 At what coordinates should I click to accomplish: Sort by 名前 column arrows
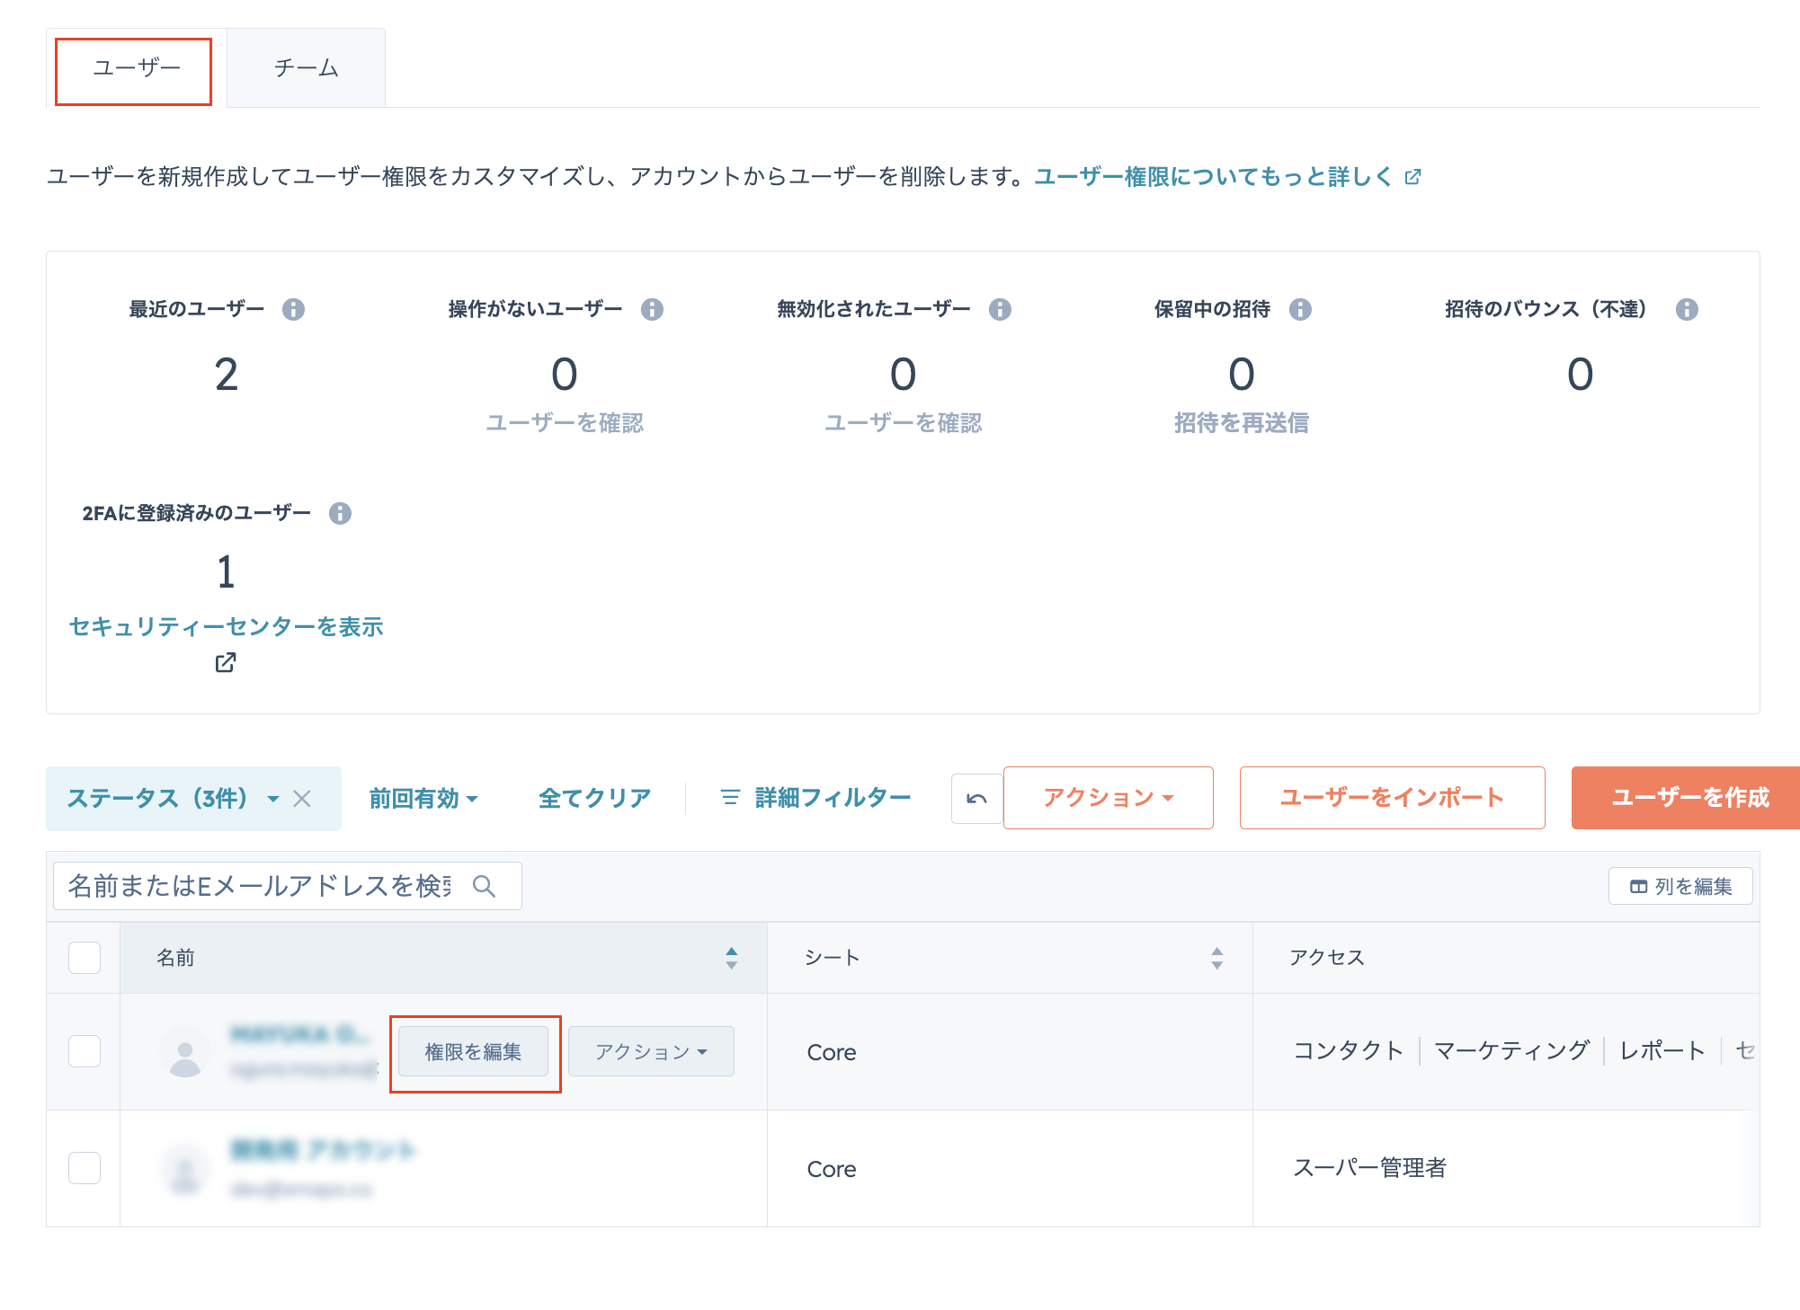point(732,958)
